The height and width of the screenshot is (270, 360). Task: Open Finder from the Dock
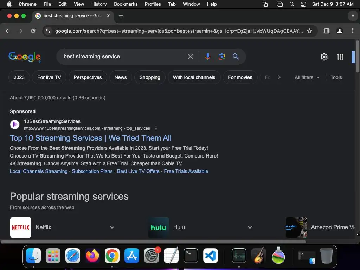[33, 256]
